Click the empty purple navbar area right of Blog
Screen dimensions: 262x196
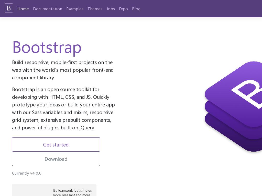pyautogui.click(x=200, y=9)
